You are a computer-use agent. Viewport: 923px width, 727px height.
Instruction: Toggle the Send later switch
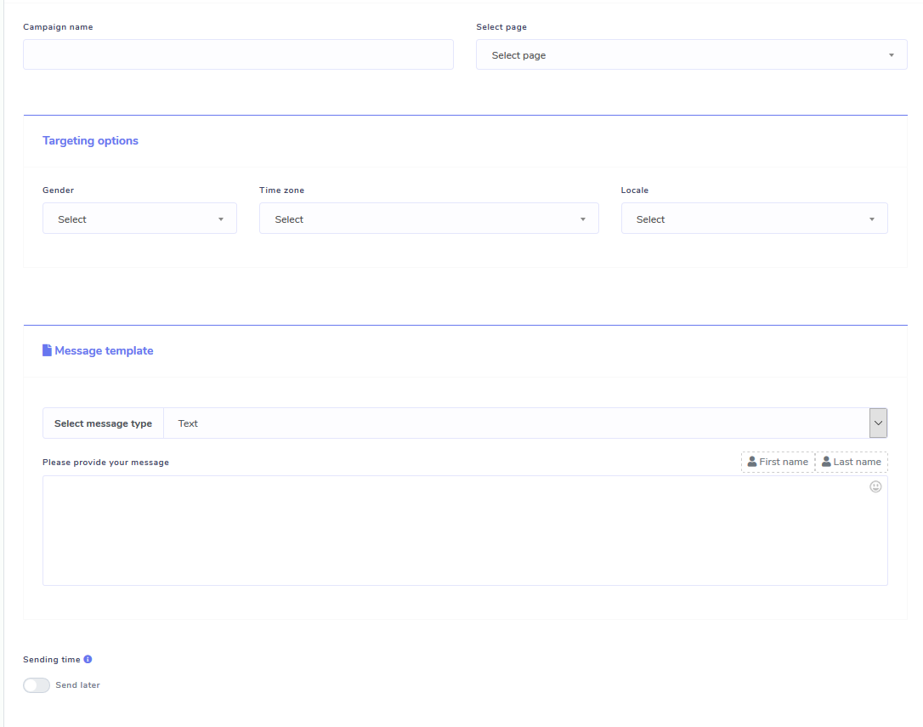pos(37,685)
